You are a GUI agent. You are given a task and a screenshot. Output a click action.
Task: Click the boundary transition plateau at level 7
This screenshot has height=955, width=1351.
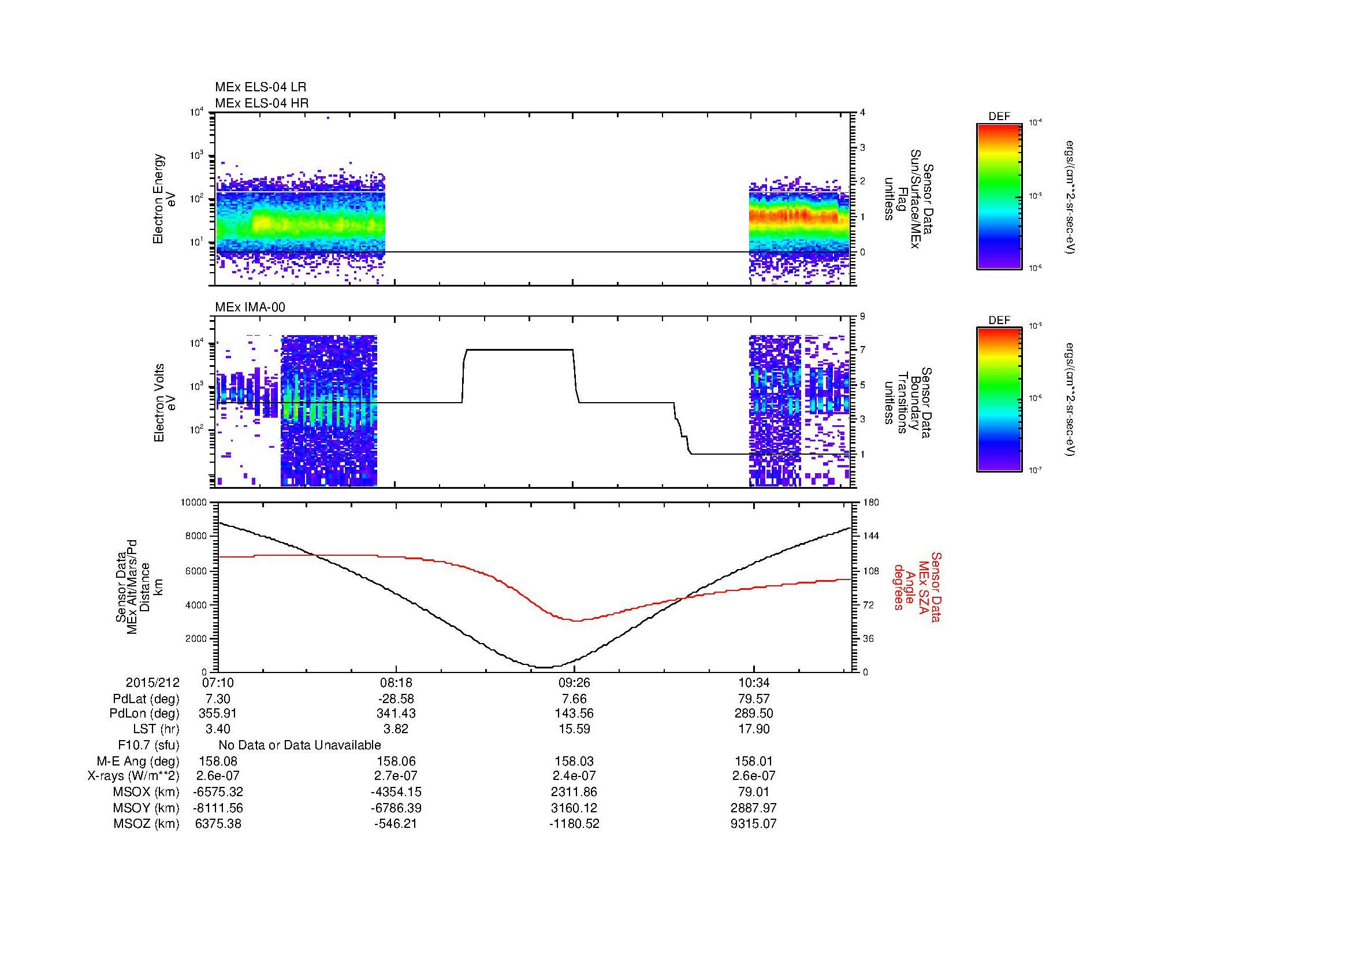(520, 350)
